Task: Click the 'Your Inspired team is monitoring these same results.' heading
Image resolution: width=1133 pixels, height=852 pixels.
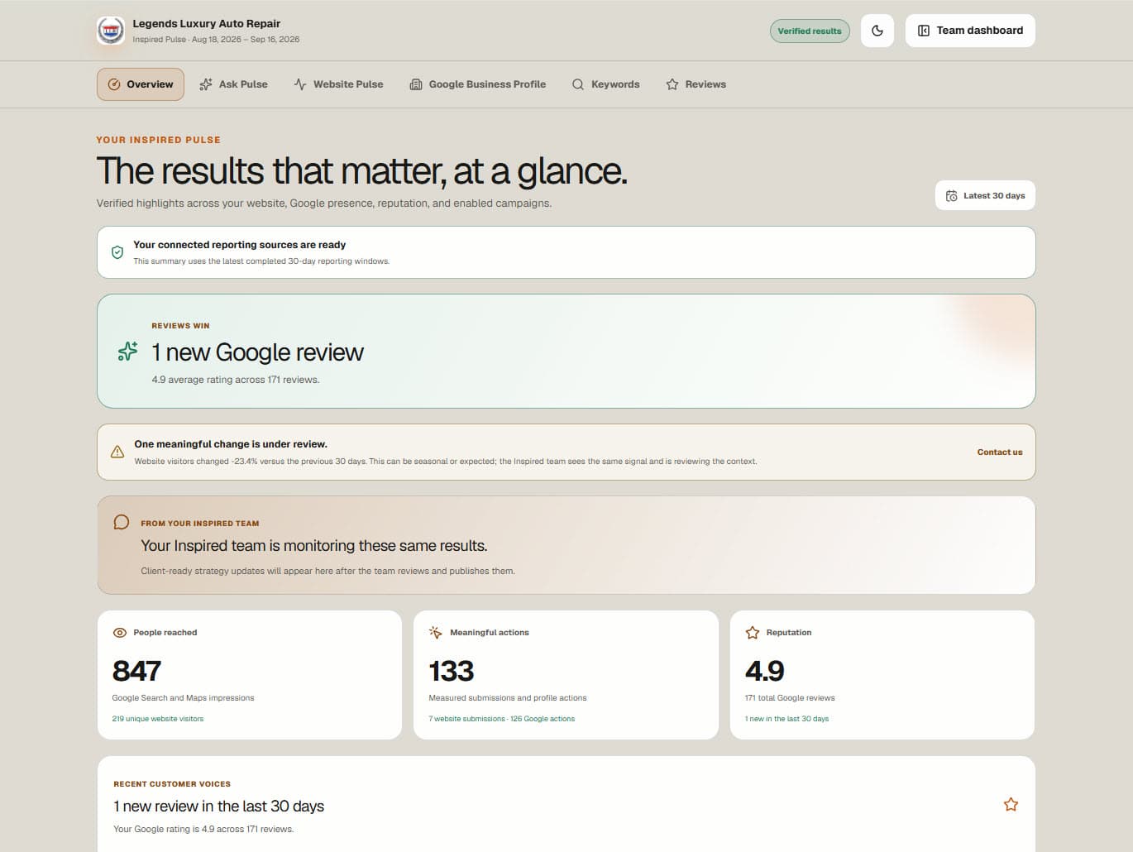Action: click(x=314, y=546)
